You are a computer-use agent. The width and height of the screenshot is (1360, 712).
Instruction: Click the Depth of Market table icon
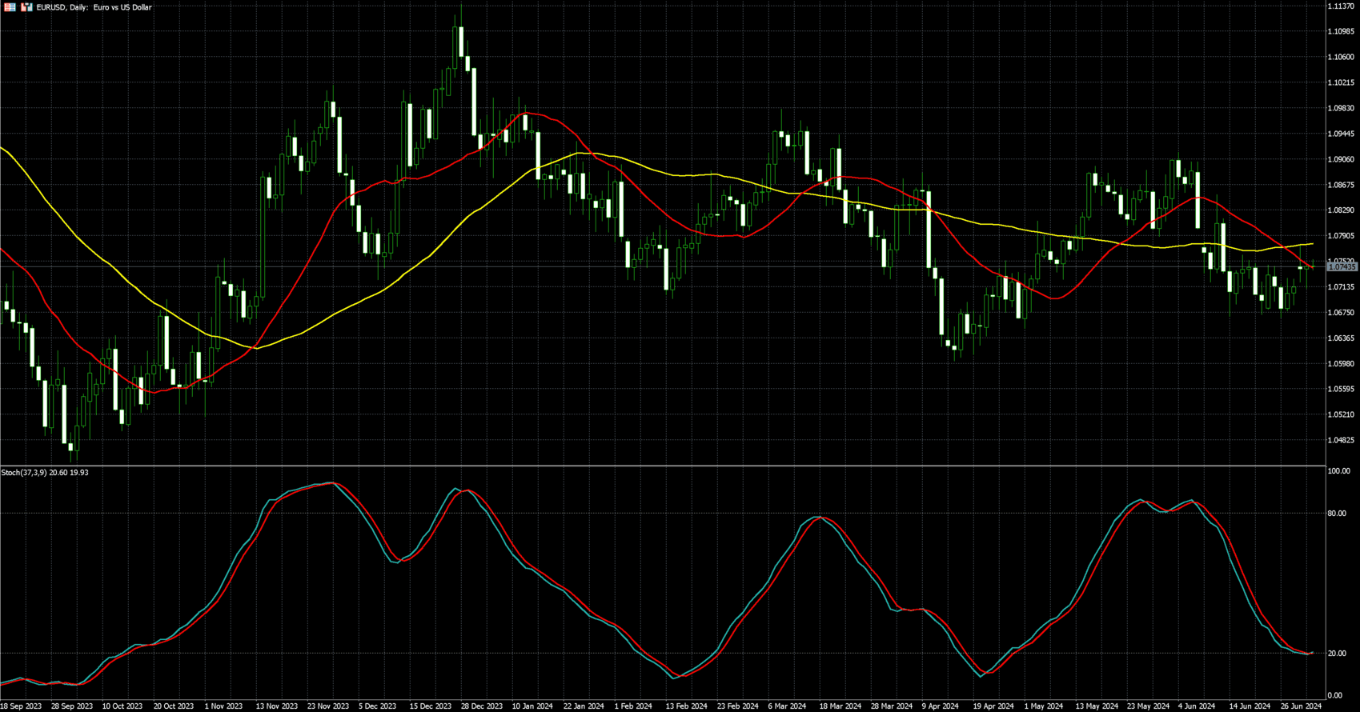tap(10, 7)
